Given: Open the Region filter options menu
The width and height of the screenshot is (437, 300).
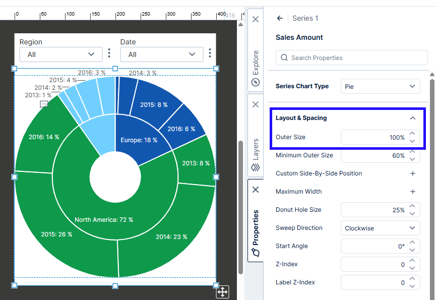Looking at the screenshot, I should [x=109, y=53].
